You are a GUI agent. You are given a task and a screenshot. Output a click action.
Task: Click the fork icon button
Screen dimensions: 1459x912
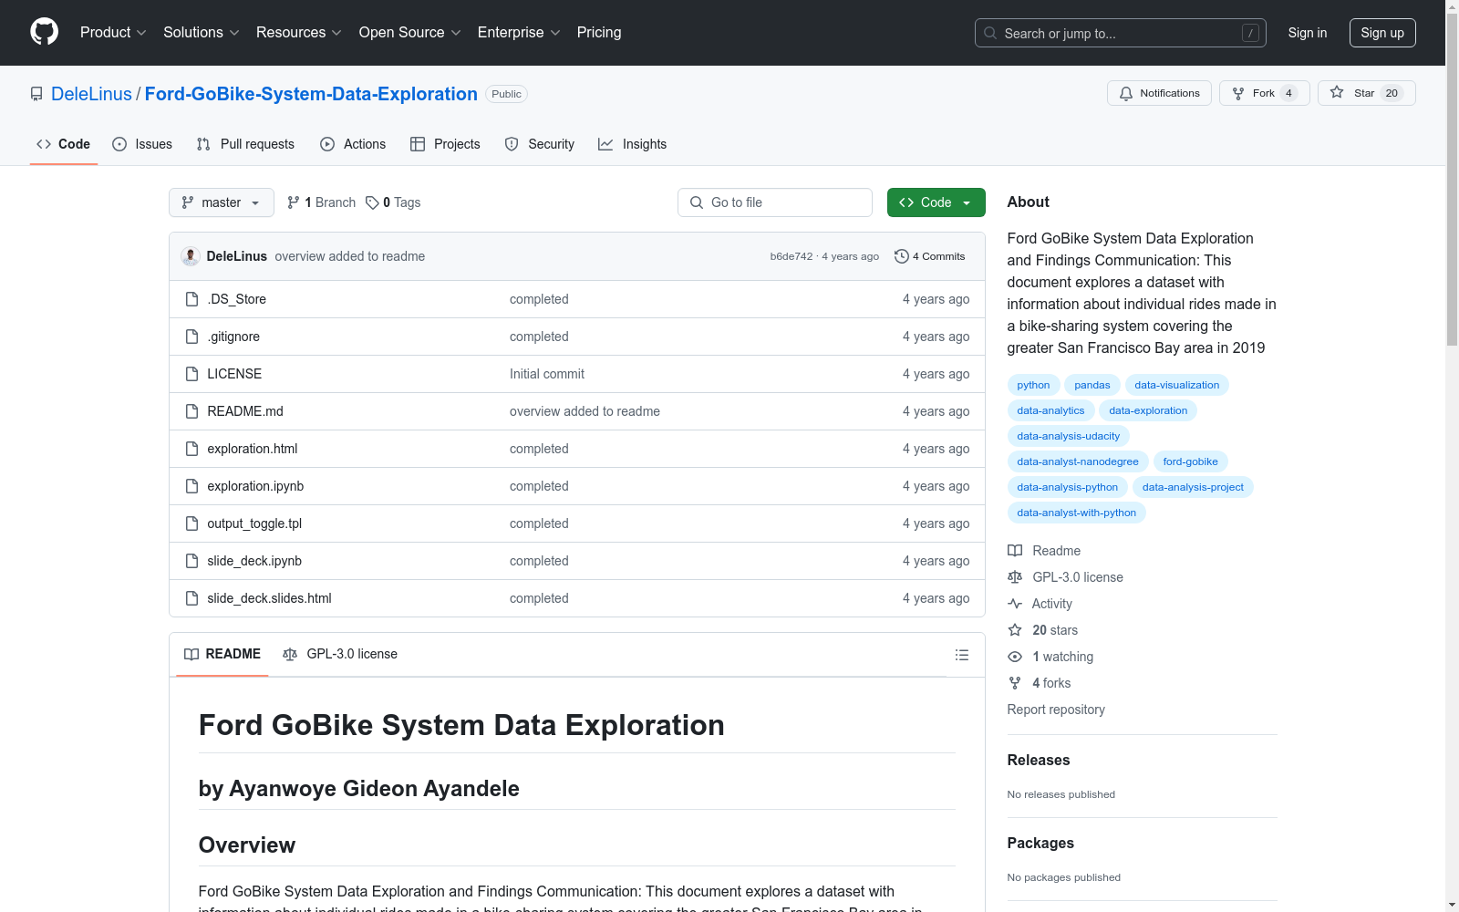click(1238, 93)
